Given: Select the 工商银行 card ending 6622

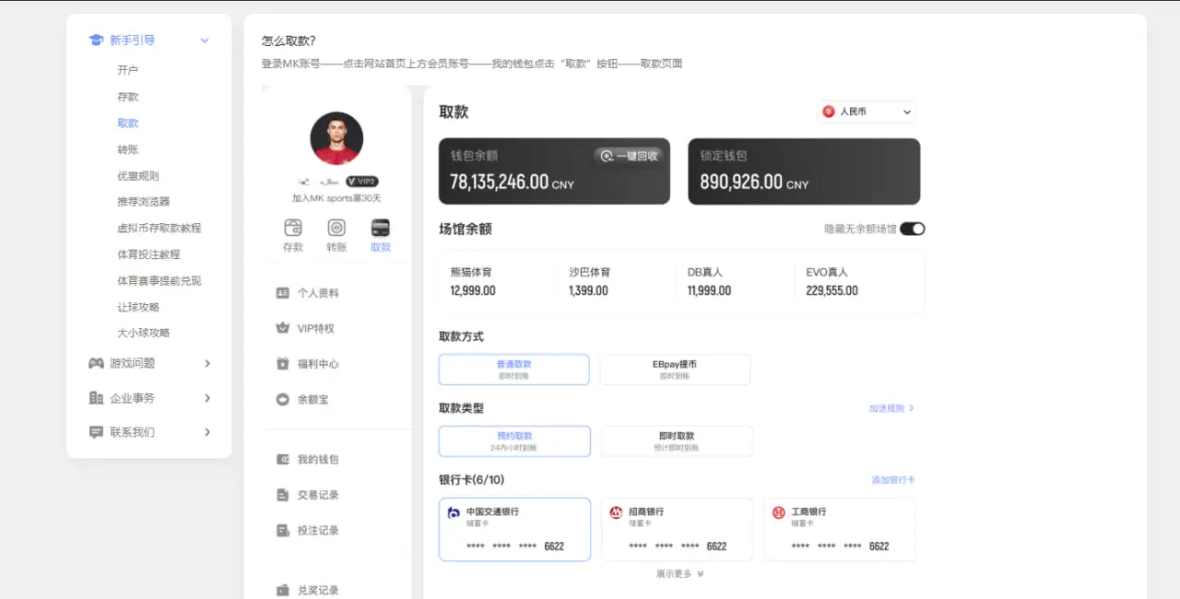Looking at the screenshot, I should 840,529.
